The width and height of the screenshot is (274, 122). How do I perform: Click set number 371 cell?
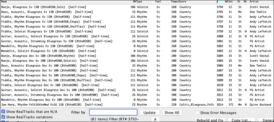pyautogui.click(x=231, y=105)
